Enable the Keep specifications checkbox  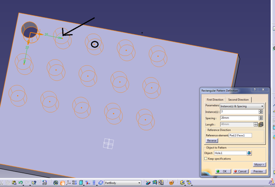coord(206,158)
